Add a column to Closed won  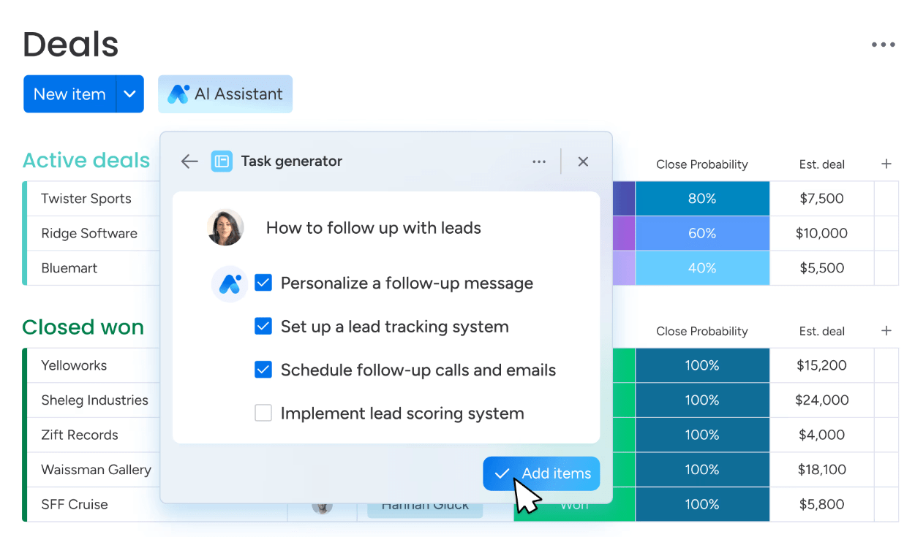(886, 330)
